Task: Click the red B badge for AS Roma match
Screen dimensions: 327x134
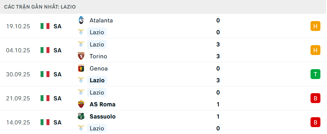Action: tap(315, 98)
